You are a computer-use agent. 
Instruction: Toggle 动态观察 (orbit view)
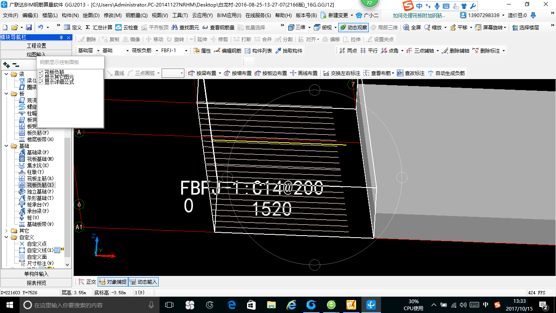click(x=353, y=27)
